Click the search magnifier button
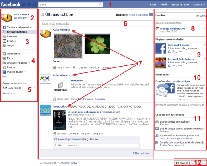 101,5
